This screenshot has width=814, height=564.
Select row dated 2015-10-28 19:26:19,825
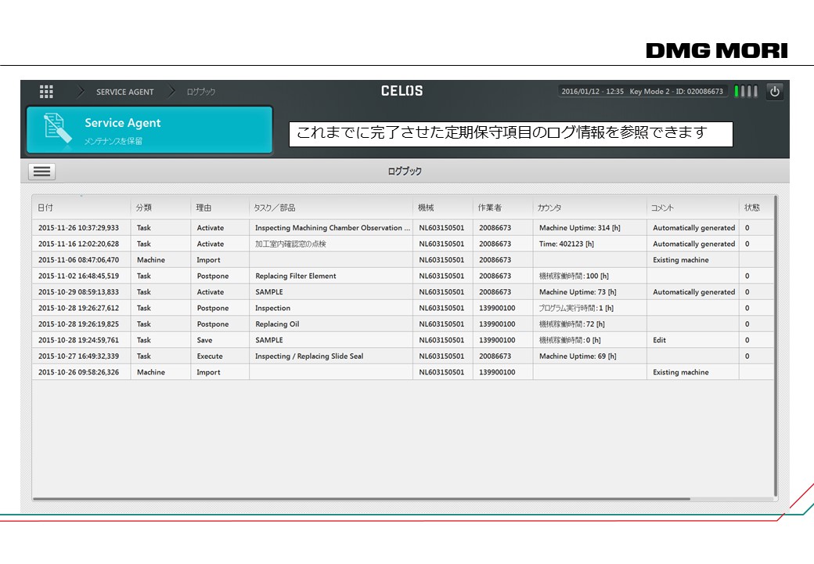coord(403,324)
